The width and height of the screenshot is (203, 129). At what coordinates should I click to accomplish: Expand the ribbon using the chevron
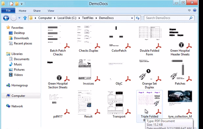click(189, 10)
